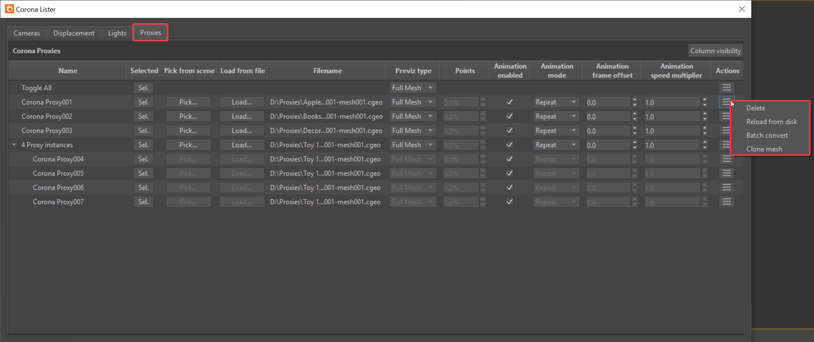Toggle animation enabled for Corona Proxy007
This screenshot has width=814, height=342.
pyautogui.click(x=510, y=202)
